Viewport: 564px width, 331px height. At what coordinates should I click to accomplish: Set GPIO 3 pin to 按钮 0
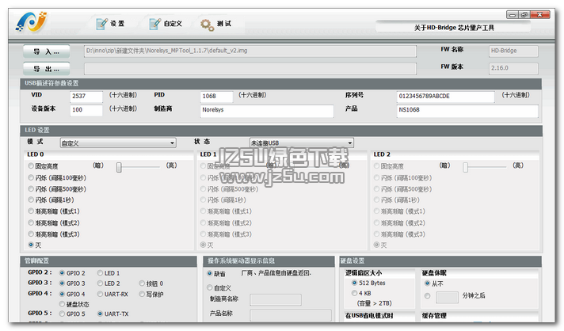pos(142,283)
